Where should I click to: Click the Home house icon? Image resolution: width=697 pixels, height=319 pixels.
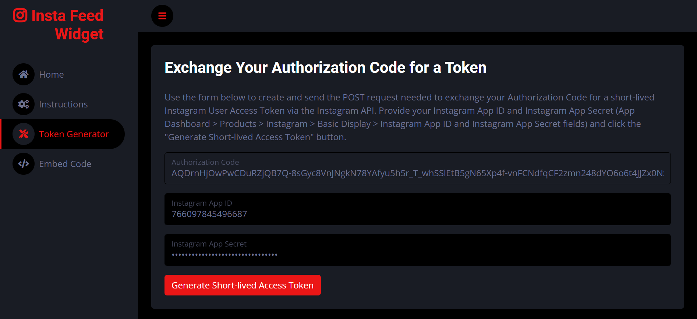click(24, 74)
